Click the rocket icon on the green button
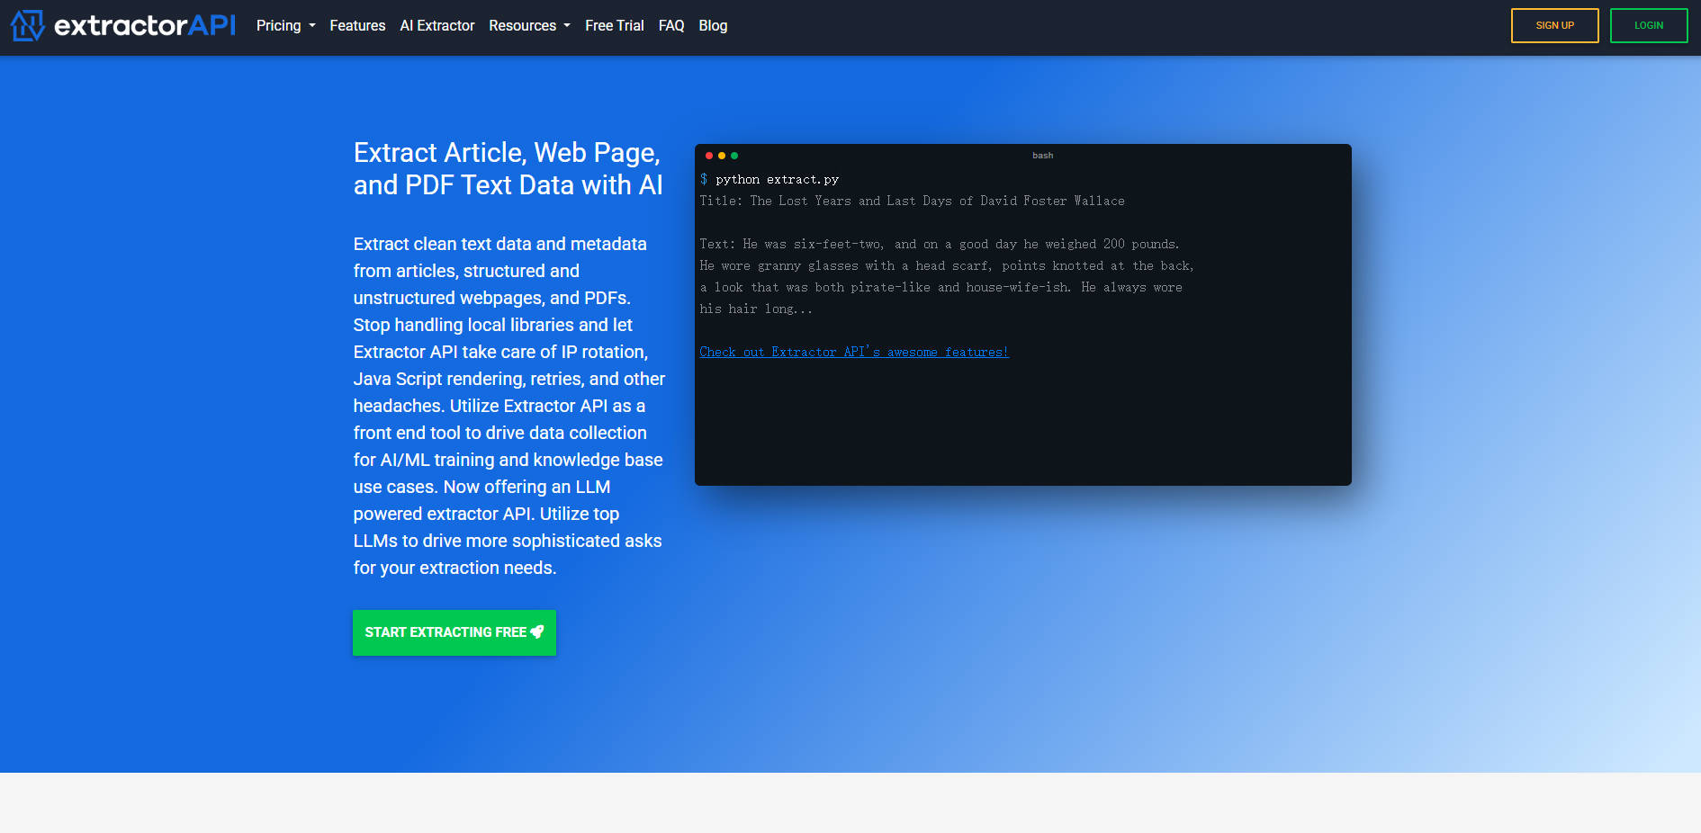Image resolution: width=1701 pixels, height=833 pixels. click(x=537, y=632)
